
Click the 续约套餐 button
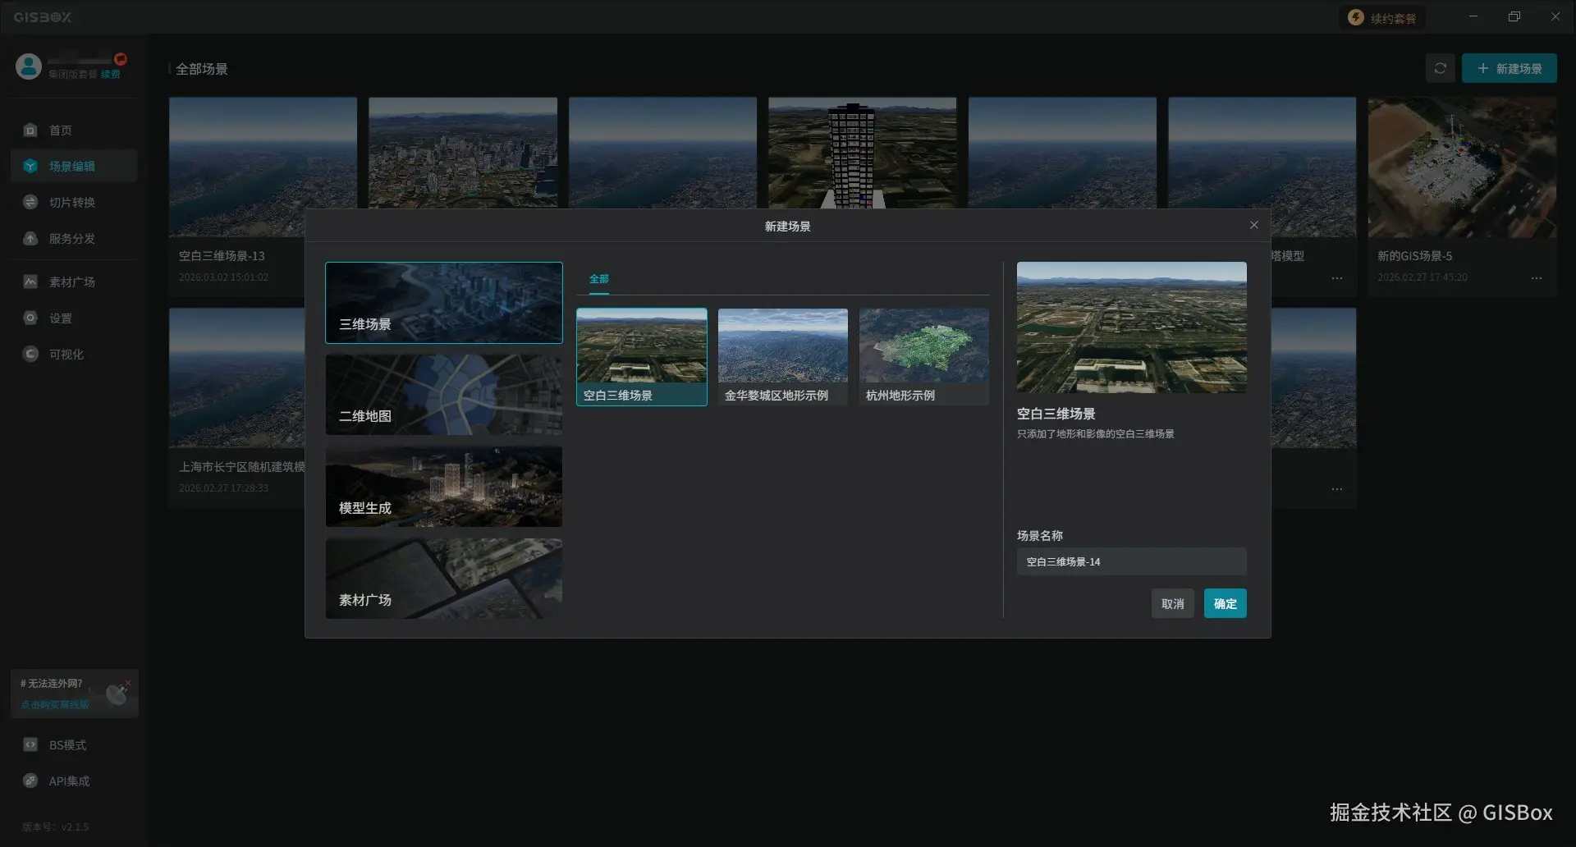(1382, 17)
